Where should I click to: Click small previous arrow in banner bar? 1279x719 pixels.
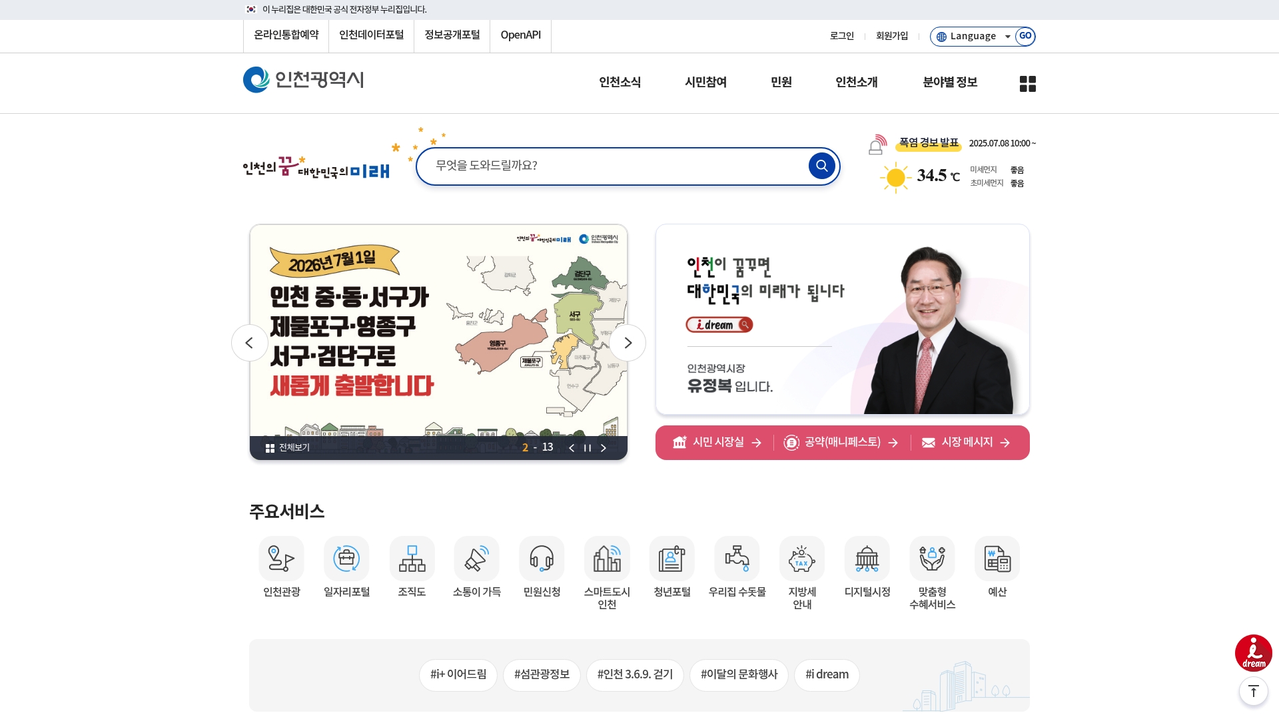point(571,448)
